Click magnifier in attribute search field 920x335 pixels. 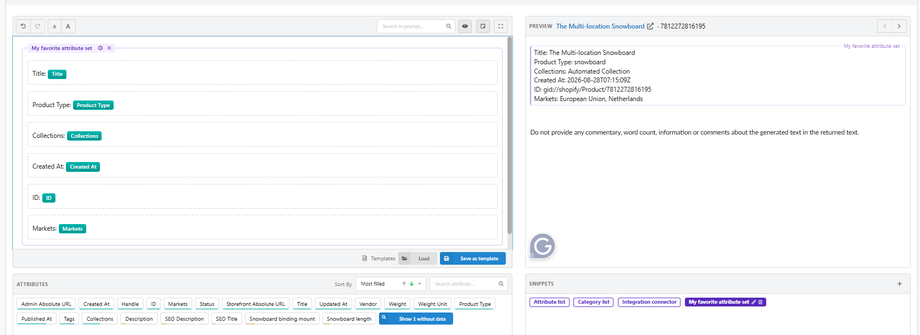coord(501,284)
